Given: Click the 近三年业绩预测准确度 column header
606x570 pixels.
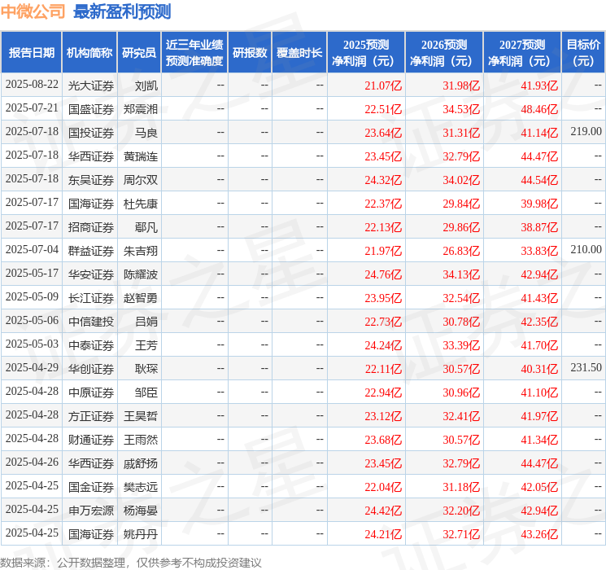Looking at the screenshot, I should coord(194,52).
